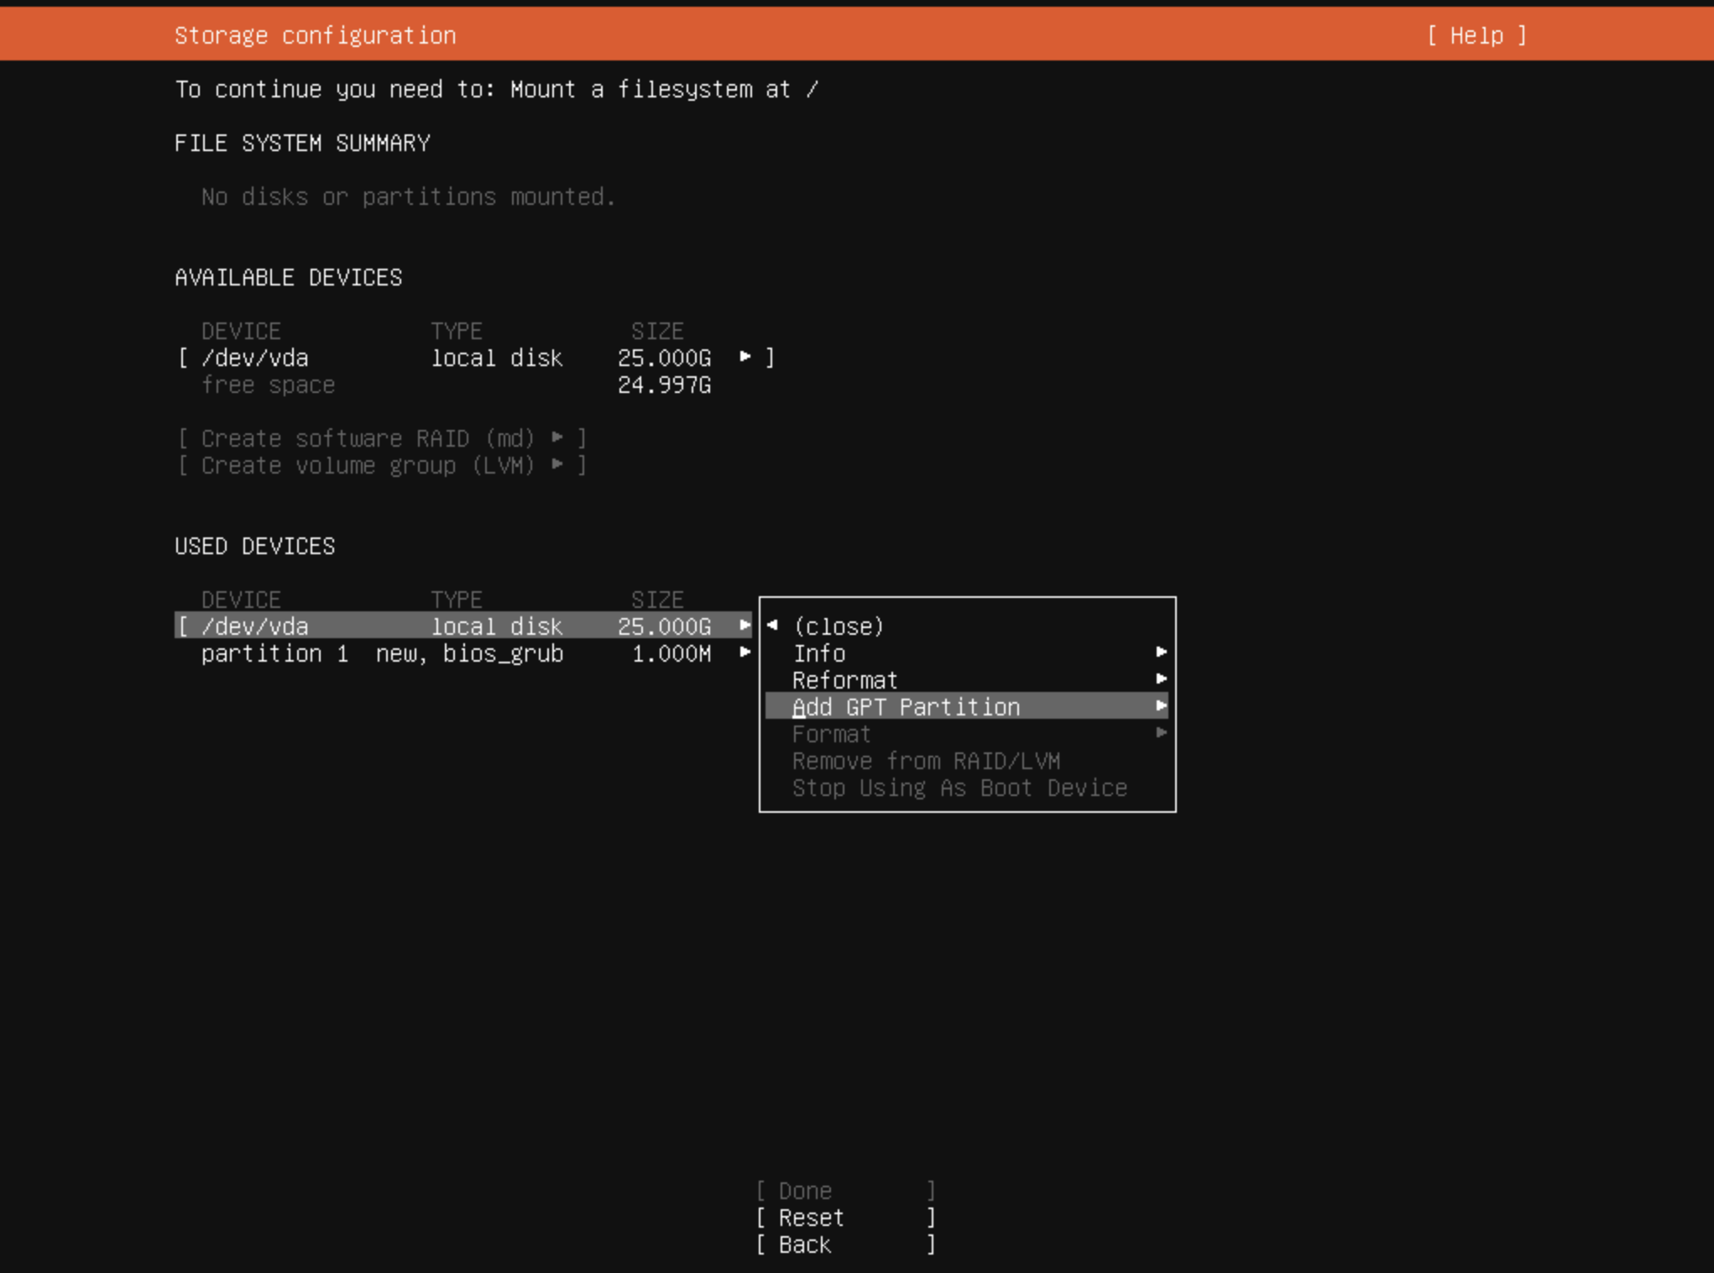Click 'Mount a filesystem at /' message
Viewport: 1714px width, 1273px height.
[x=664, y=90]
